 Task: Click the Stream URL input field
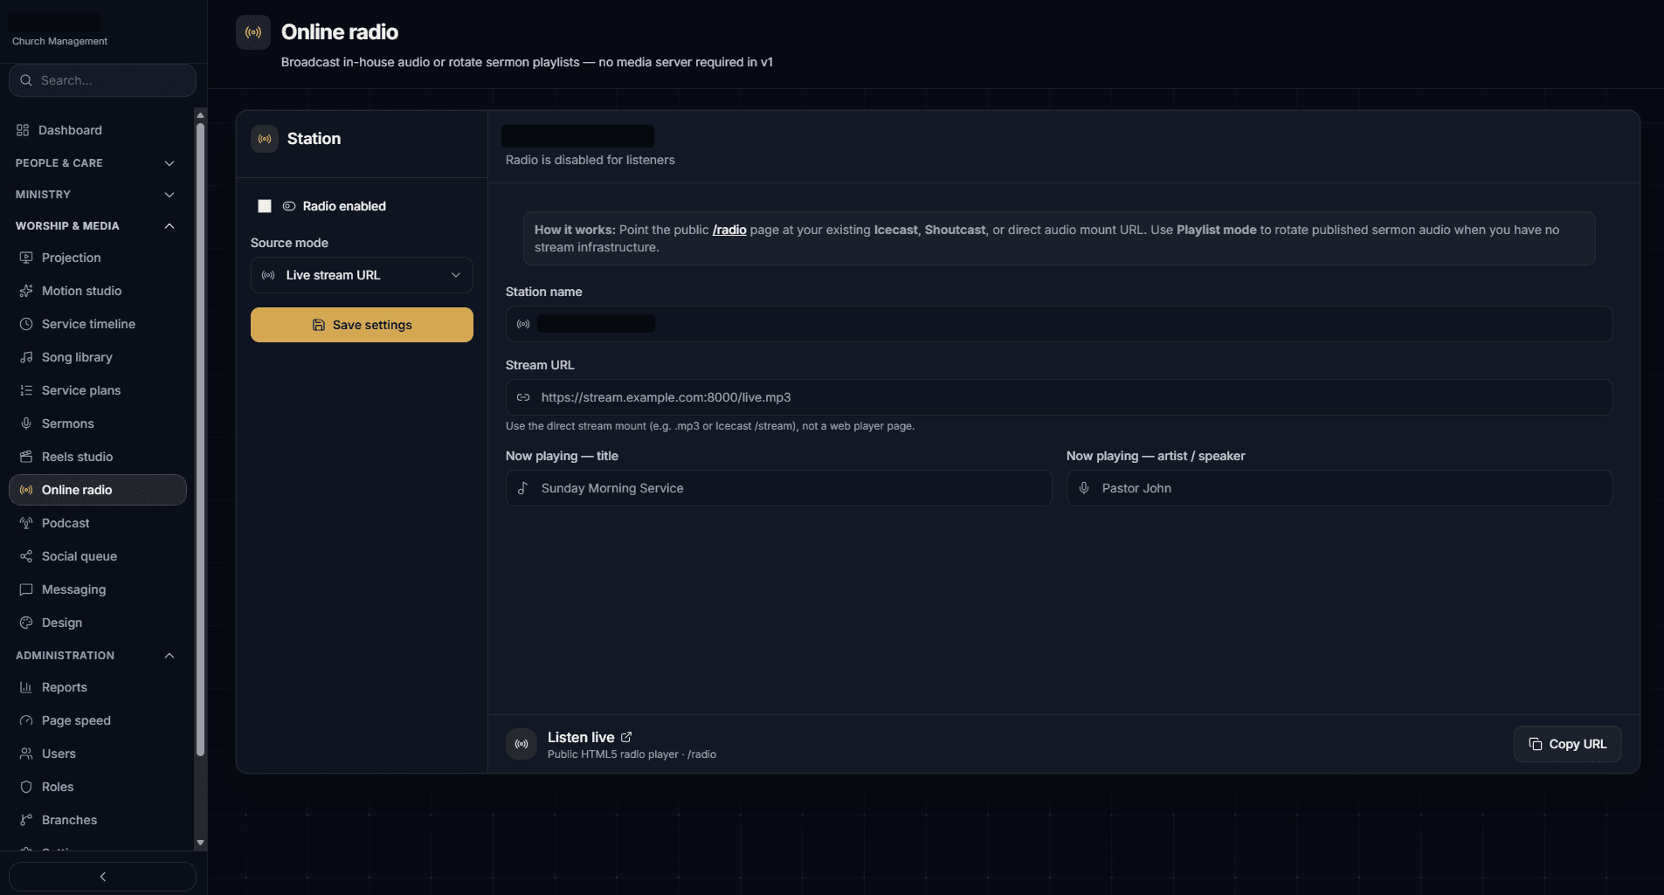click(1059, 397)
